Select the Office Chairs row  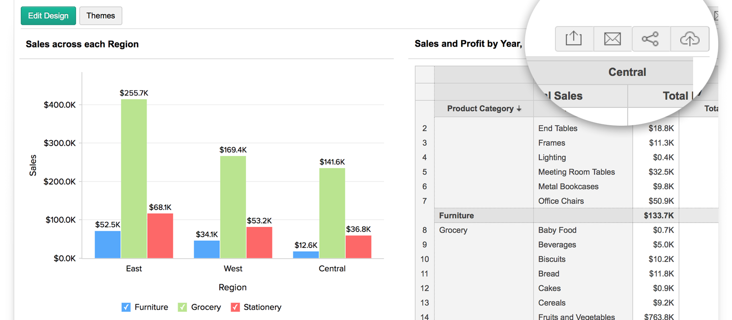561,201
